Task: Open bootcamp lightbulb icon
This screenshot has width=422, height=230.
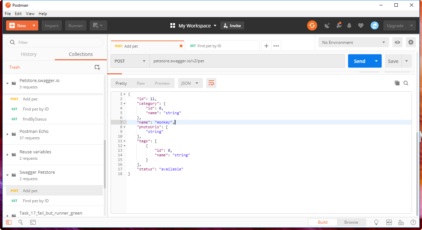Action: 377,222
